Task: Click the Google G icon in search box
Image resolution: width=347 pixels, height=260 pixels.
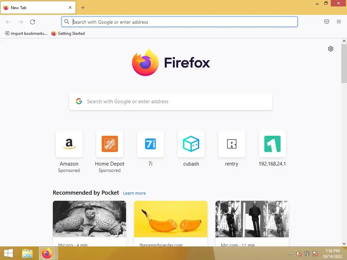Action: [79, 101]
